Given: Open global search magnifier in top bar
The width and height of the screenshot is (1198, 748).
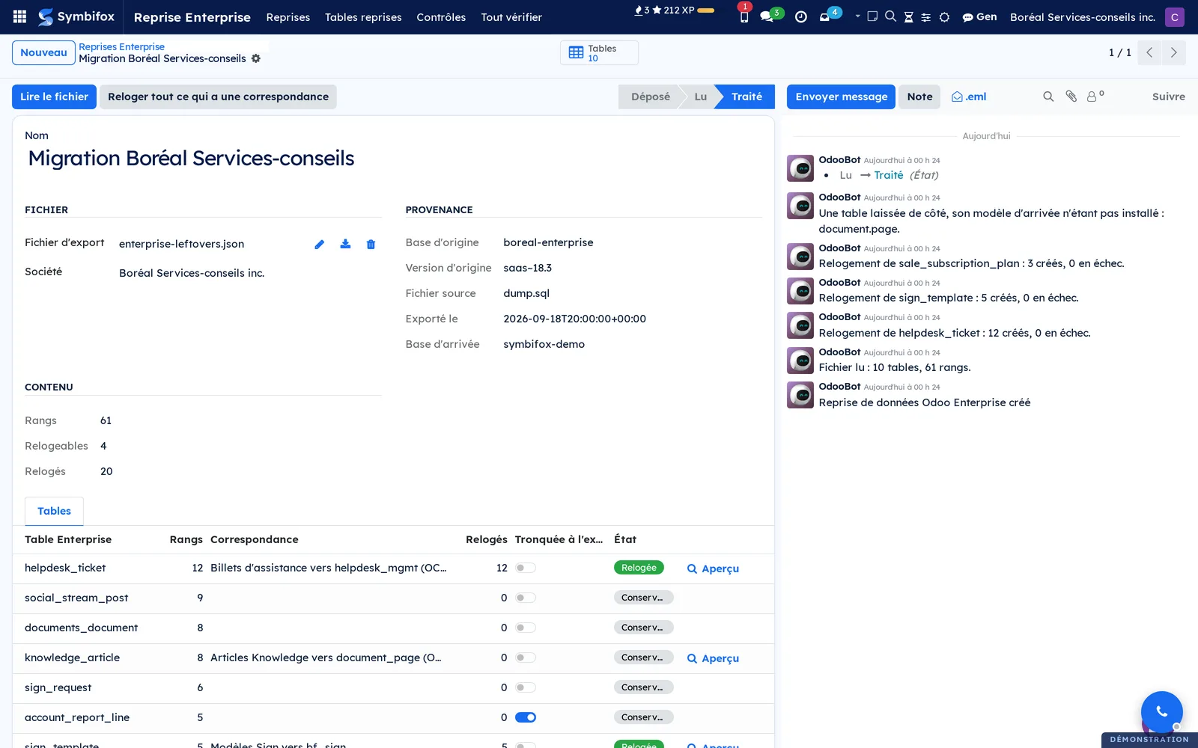Looking at the screenshot, I should tap(890, 16).
